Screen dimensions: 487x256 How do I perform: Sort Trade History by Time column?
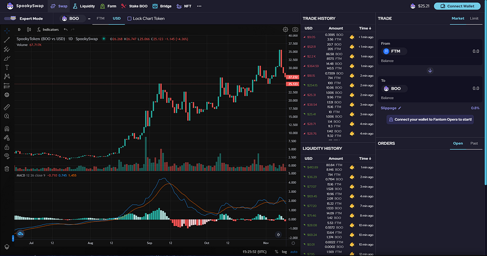point(365,28)
